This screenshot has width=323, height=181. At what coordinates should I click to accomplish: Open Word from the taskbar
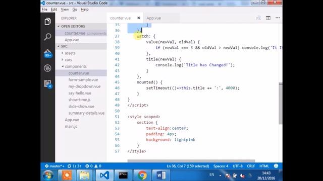pyautogui.click(x=161, y=175)
